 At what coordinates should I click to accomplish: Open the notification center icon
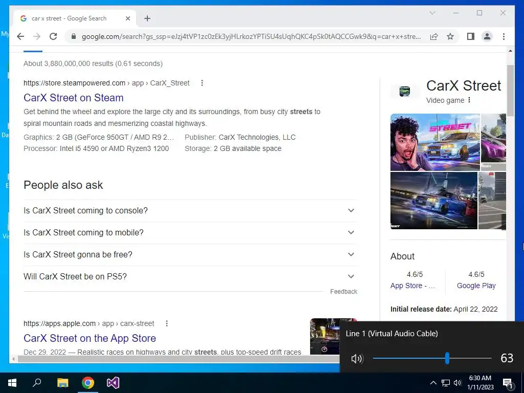508,383
